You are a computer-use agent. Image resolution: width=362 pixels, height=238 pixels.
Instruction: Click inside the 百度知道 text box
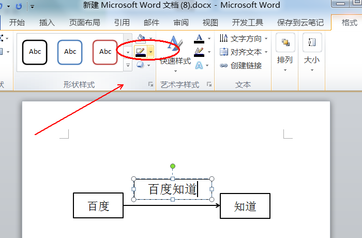tap(173, 189)
